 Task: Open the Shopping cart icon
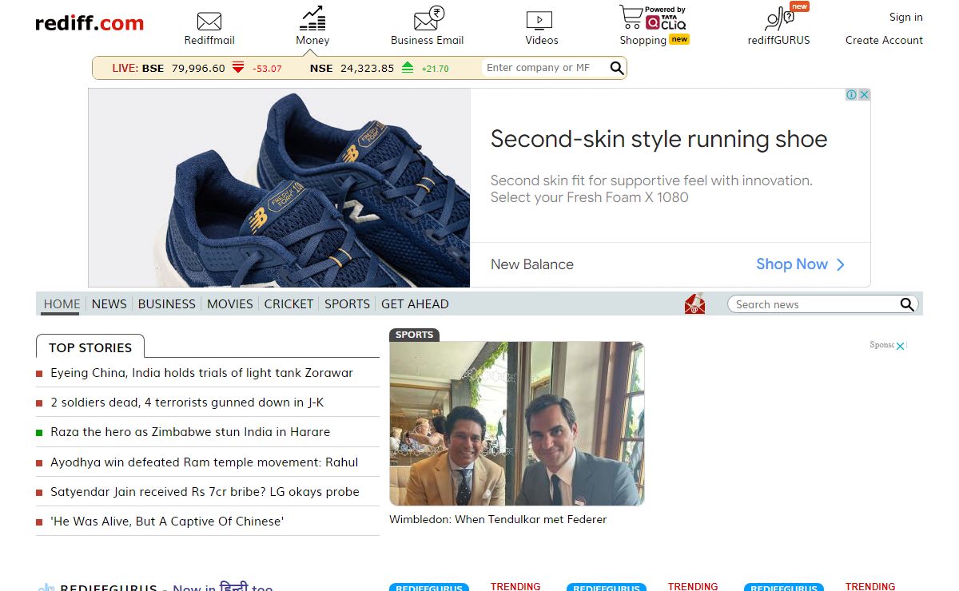coord(631,18)
